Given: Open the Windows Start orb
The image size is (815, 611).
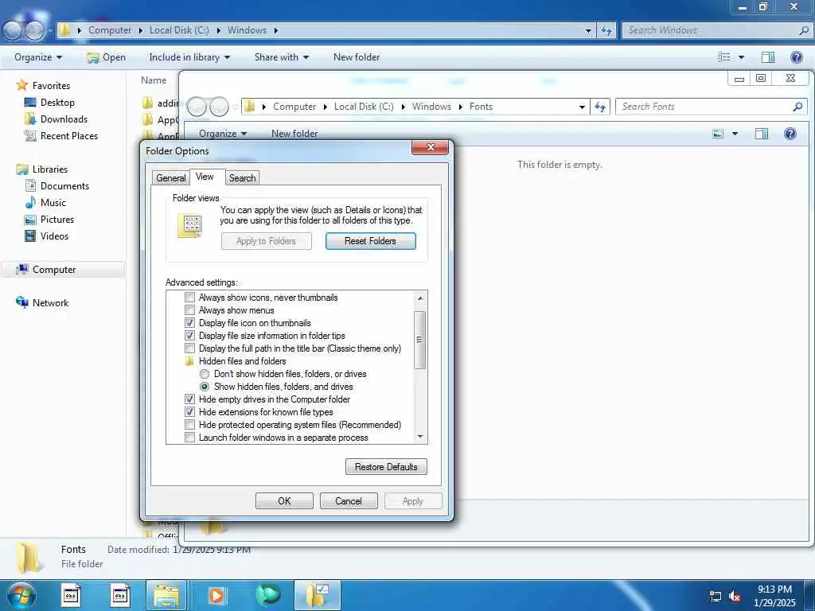Looking at the screenshot, I should point(21,595).
